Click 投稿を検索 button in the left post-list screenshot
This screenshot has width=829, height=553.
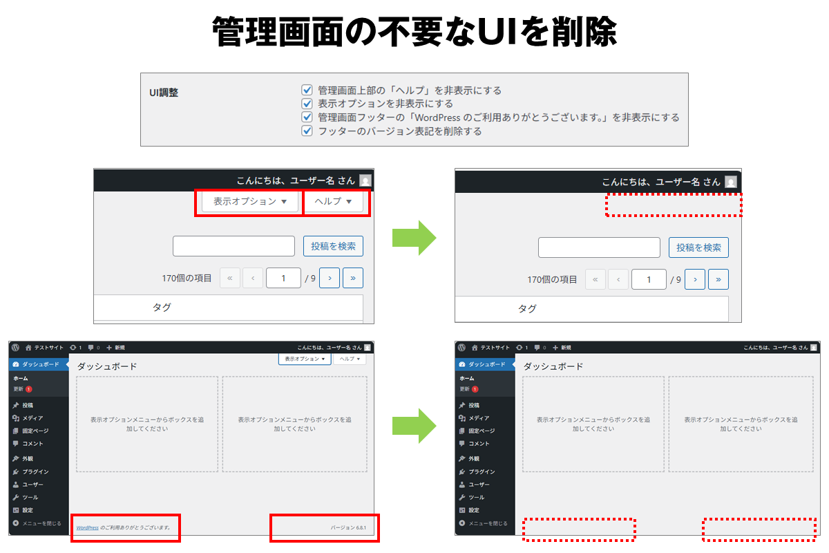tap(333, 247)
